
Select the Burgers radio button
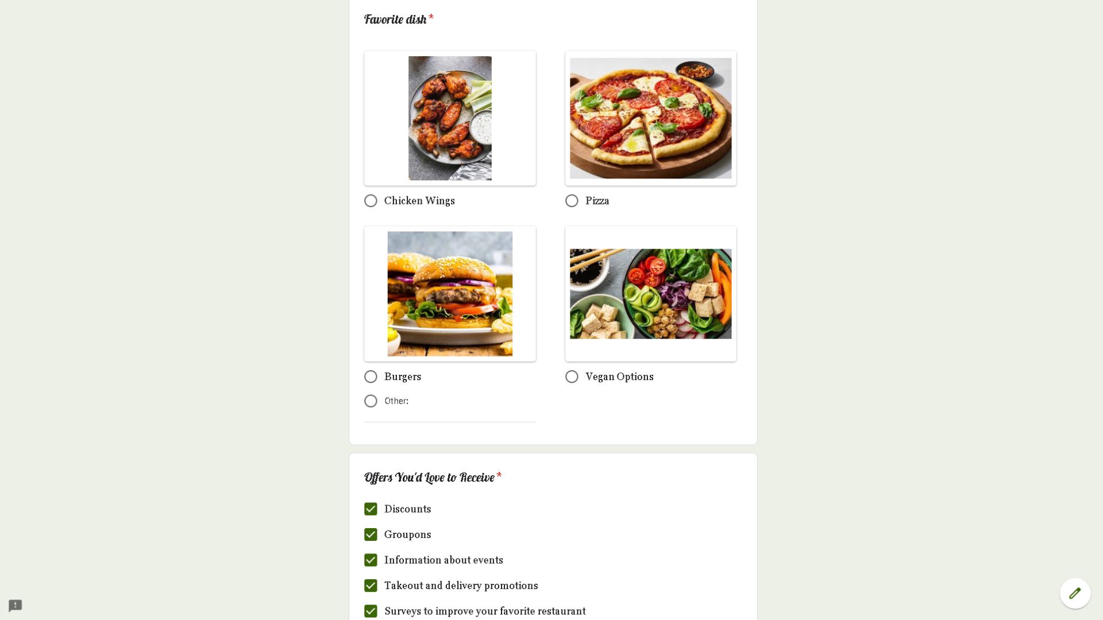[370, 377]
